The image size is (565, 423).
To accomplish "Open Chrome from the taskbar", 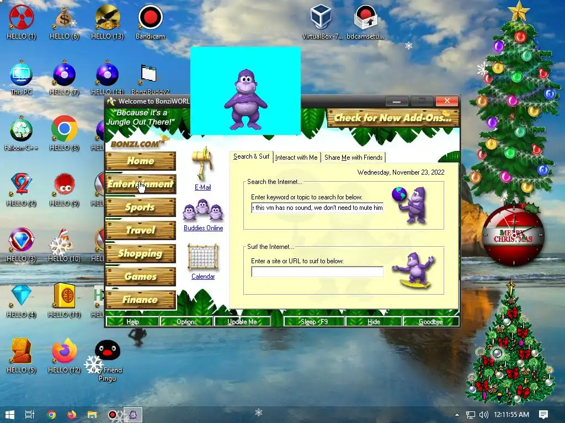I will coord(51,415).
